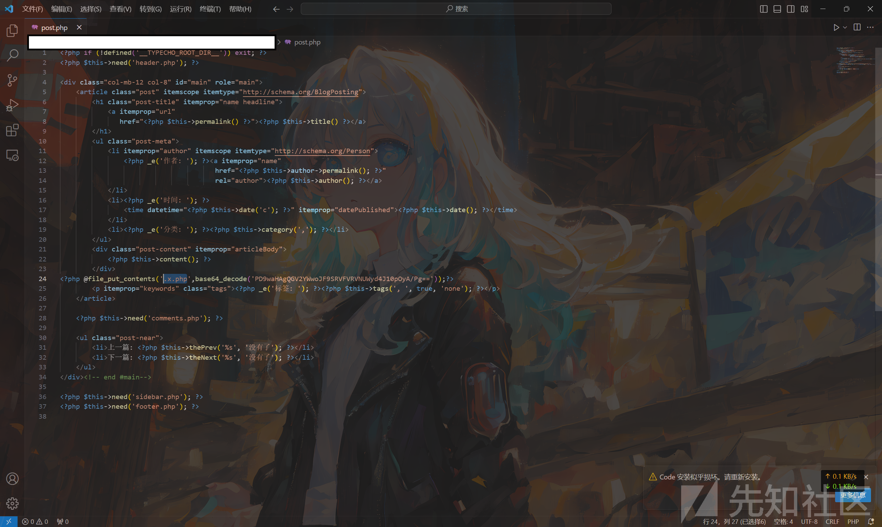The width and height of the screenshot is (882, 527).
Task: Open the Manage gear icon
Action: click(12, 504)
